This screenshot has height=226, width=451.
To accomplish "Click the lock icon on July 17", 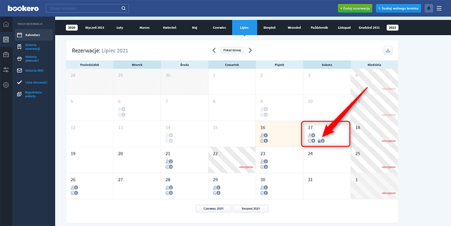I will 319,141.
